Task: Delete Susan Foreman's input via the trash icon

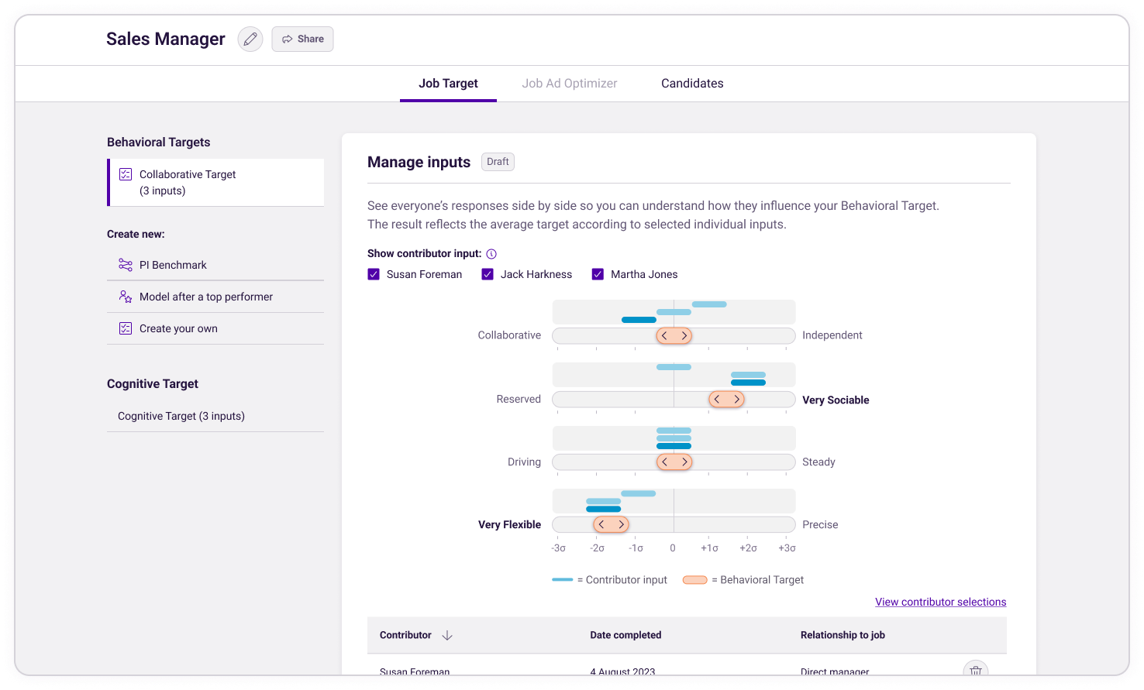Action: tap(976, 671)
